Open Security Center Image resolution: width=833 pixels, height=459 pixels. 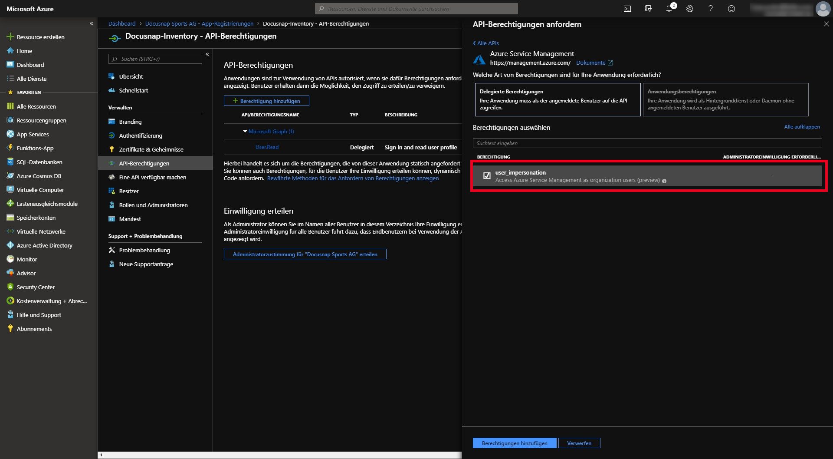[x=36, y=287]
